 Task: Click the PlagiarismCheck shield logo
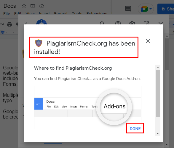39,43
